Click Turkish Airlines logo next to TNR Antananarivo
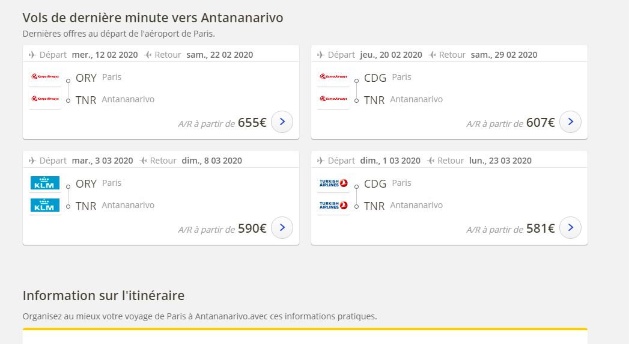Image resolution: width=629 pixels, height=344 pixels. (333, 205)
